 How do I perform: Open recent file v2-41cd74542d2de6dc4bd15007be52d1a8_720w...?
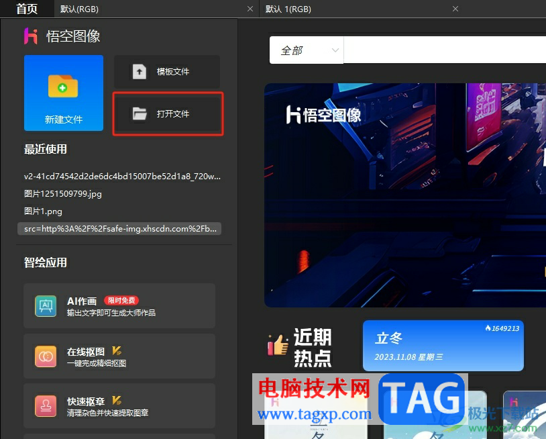pos(122,177)
